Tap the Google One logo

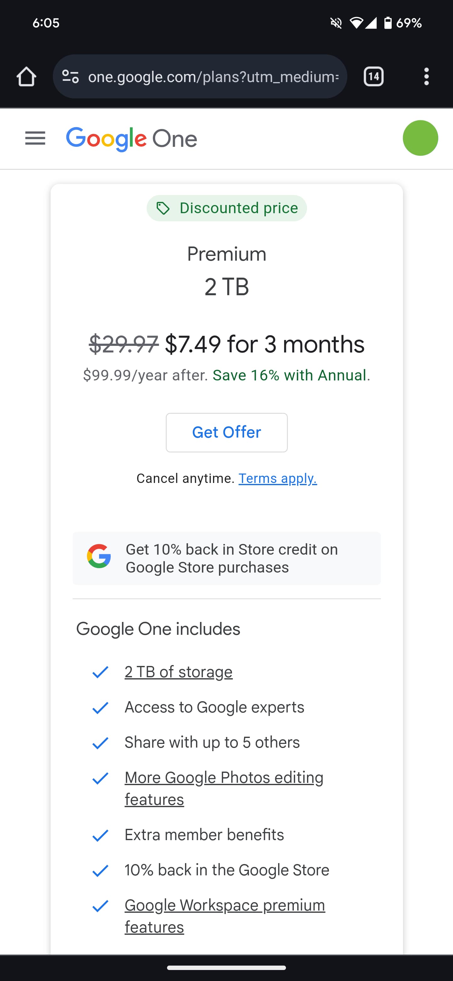tap(131, 139)
